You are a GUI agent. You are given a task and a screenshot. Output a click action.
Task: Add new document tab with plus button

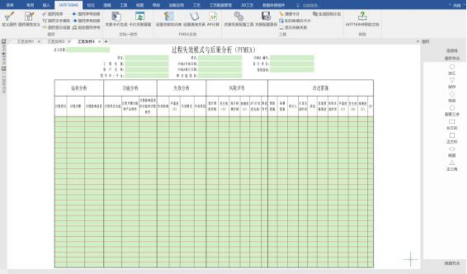pos(106,41)
